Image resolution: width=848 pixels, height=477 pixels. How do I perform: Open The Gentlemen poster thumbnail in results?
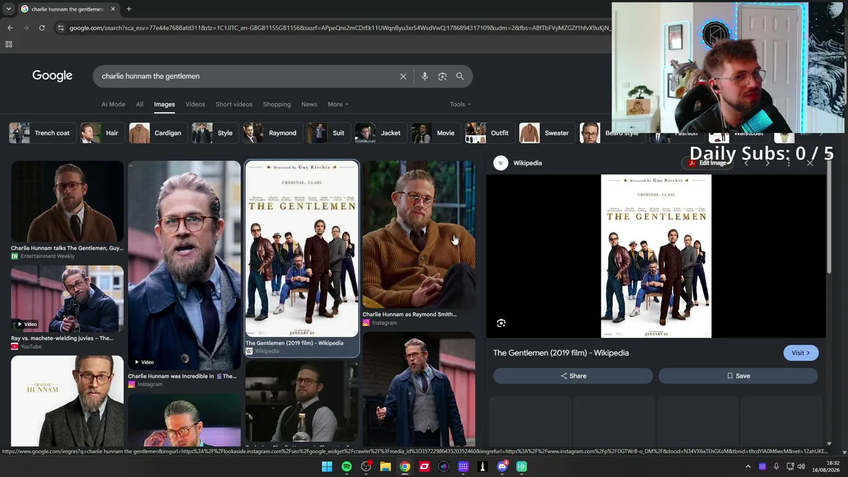tap(301, 249)
